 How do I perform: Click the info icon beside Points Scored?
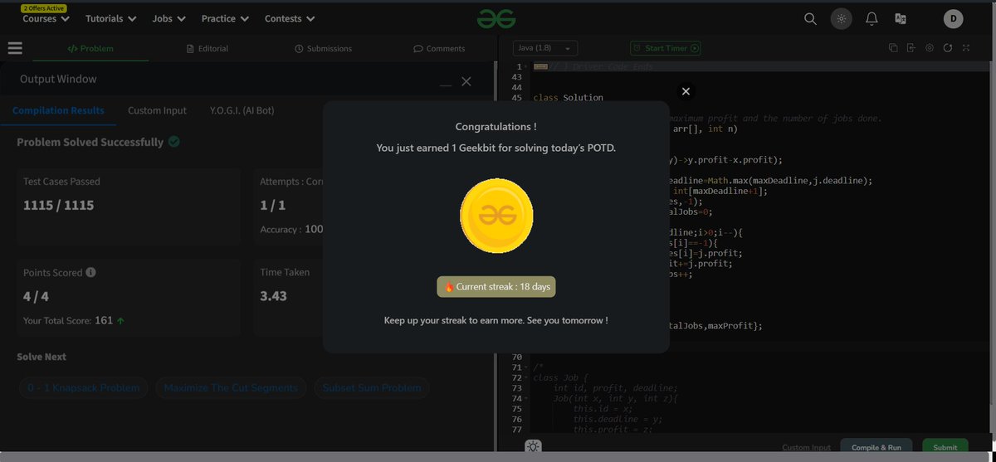coord(90,272)
